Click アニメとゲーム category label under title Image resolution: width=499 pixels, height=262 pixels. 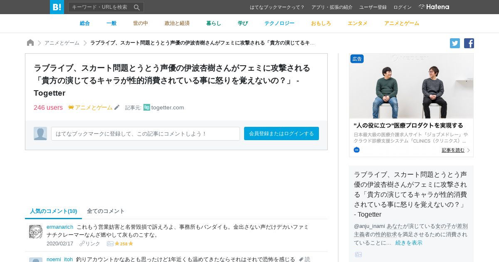(x=94, y=107)
